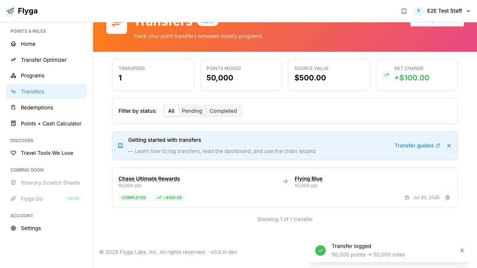This screenshot has width=477, height=268.
Task: Filter transfers by Completed status
Action: (x=223, y=111)
